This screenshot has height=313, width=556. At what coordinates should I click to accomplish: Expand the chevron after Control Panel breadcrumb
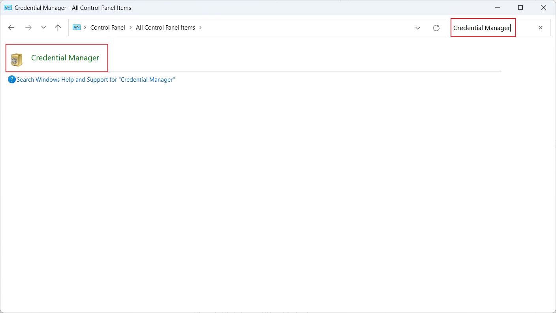[130, 27]
